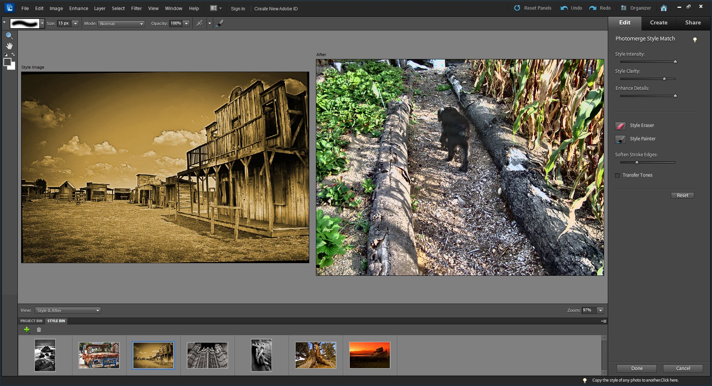Add a style image with green plus

pyautogui.click(x=27, y=330)
